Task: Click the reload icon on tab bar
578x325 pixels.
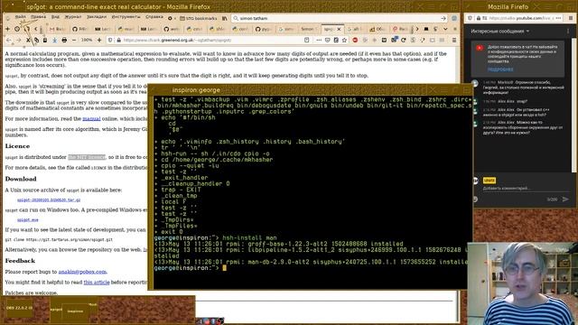Action: 27,29
